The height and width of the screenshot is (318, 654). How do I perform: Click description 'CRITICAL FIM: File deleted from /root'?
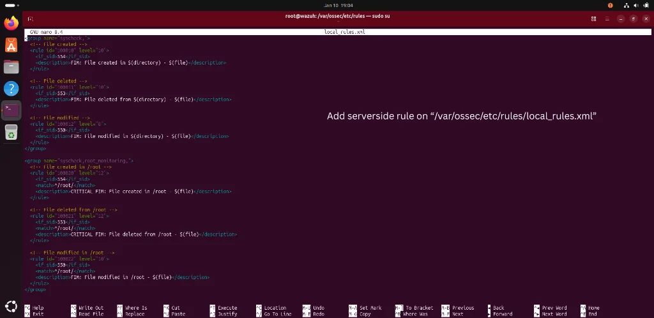coord(136,234)
